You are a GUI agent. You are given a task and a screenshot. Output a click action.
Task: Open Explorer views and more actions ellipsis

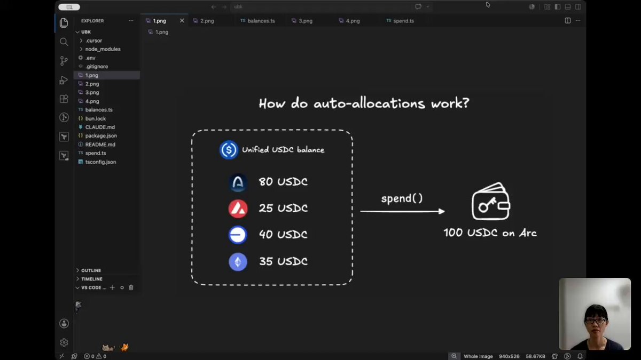pos(131,21)
